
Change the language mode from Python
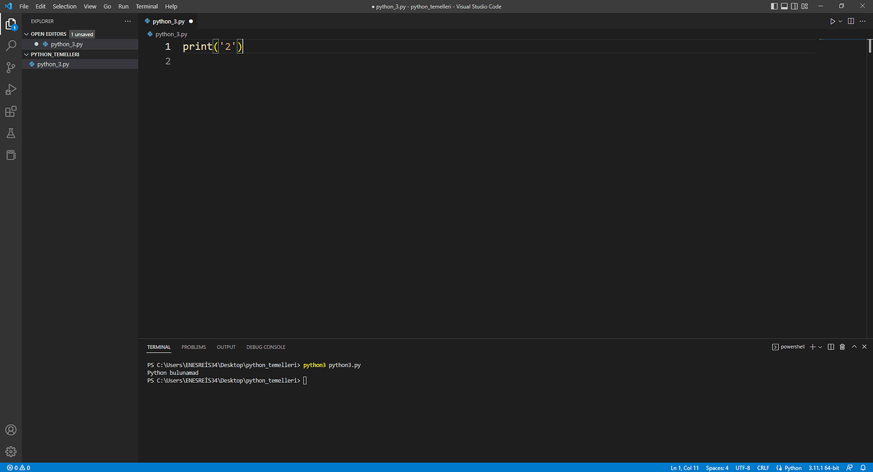point(792,468)
